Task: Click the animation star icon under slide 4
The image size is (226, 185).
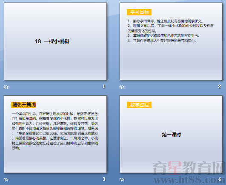Action: 122,179
